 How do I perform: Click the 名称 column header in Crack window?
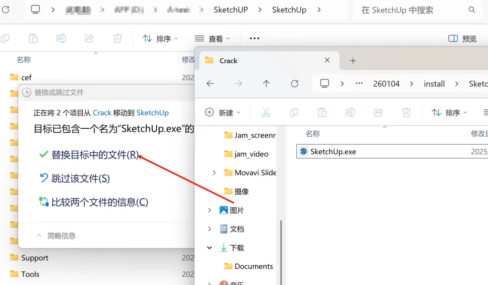pyautogui.click(x=313, y=134)
